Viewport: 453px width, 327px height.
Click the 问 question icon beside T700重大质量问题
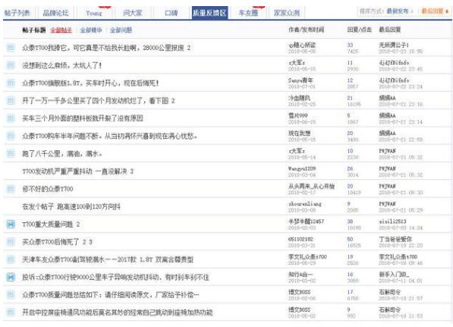[11, 224]
